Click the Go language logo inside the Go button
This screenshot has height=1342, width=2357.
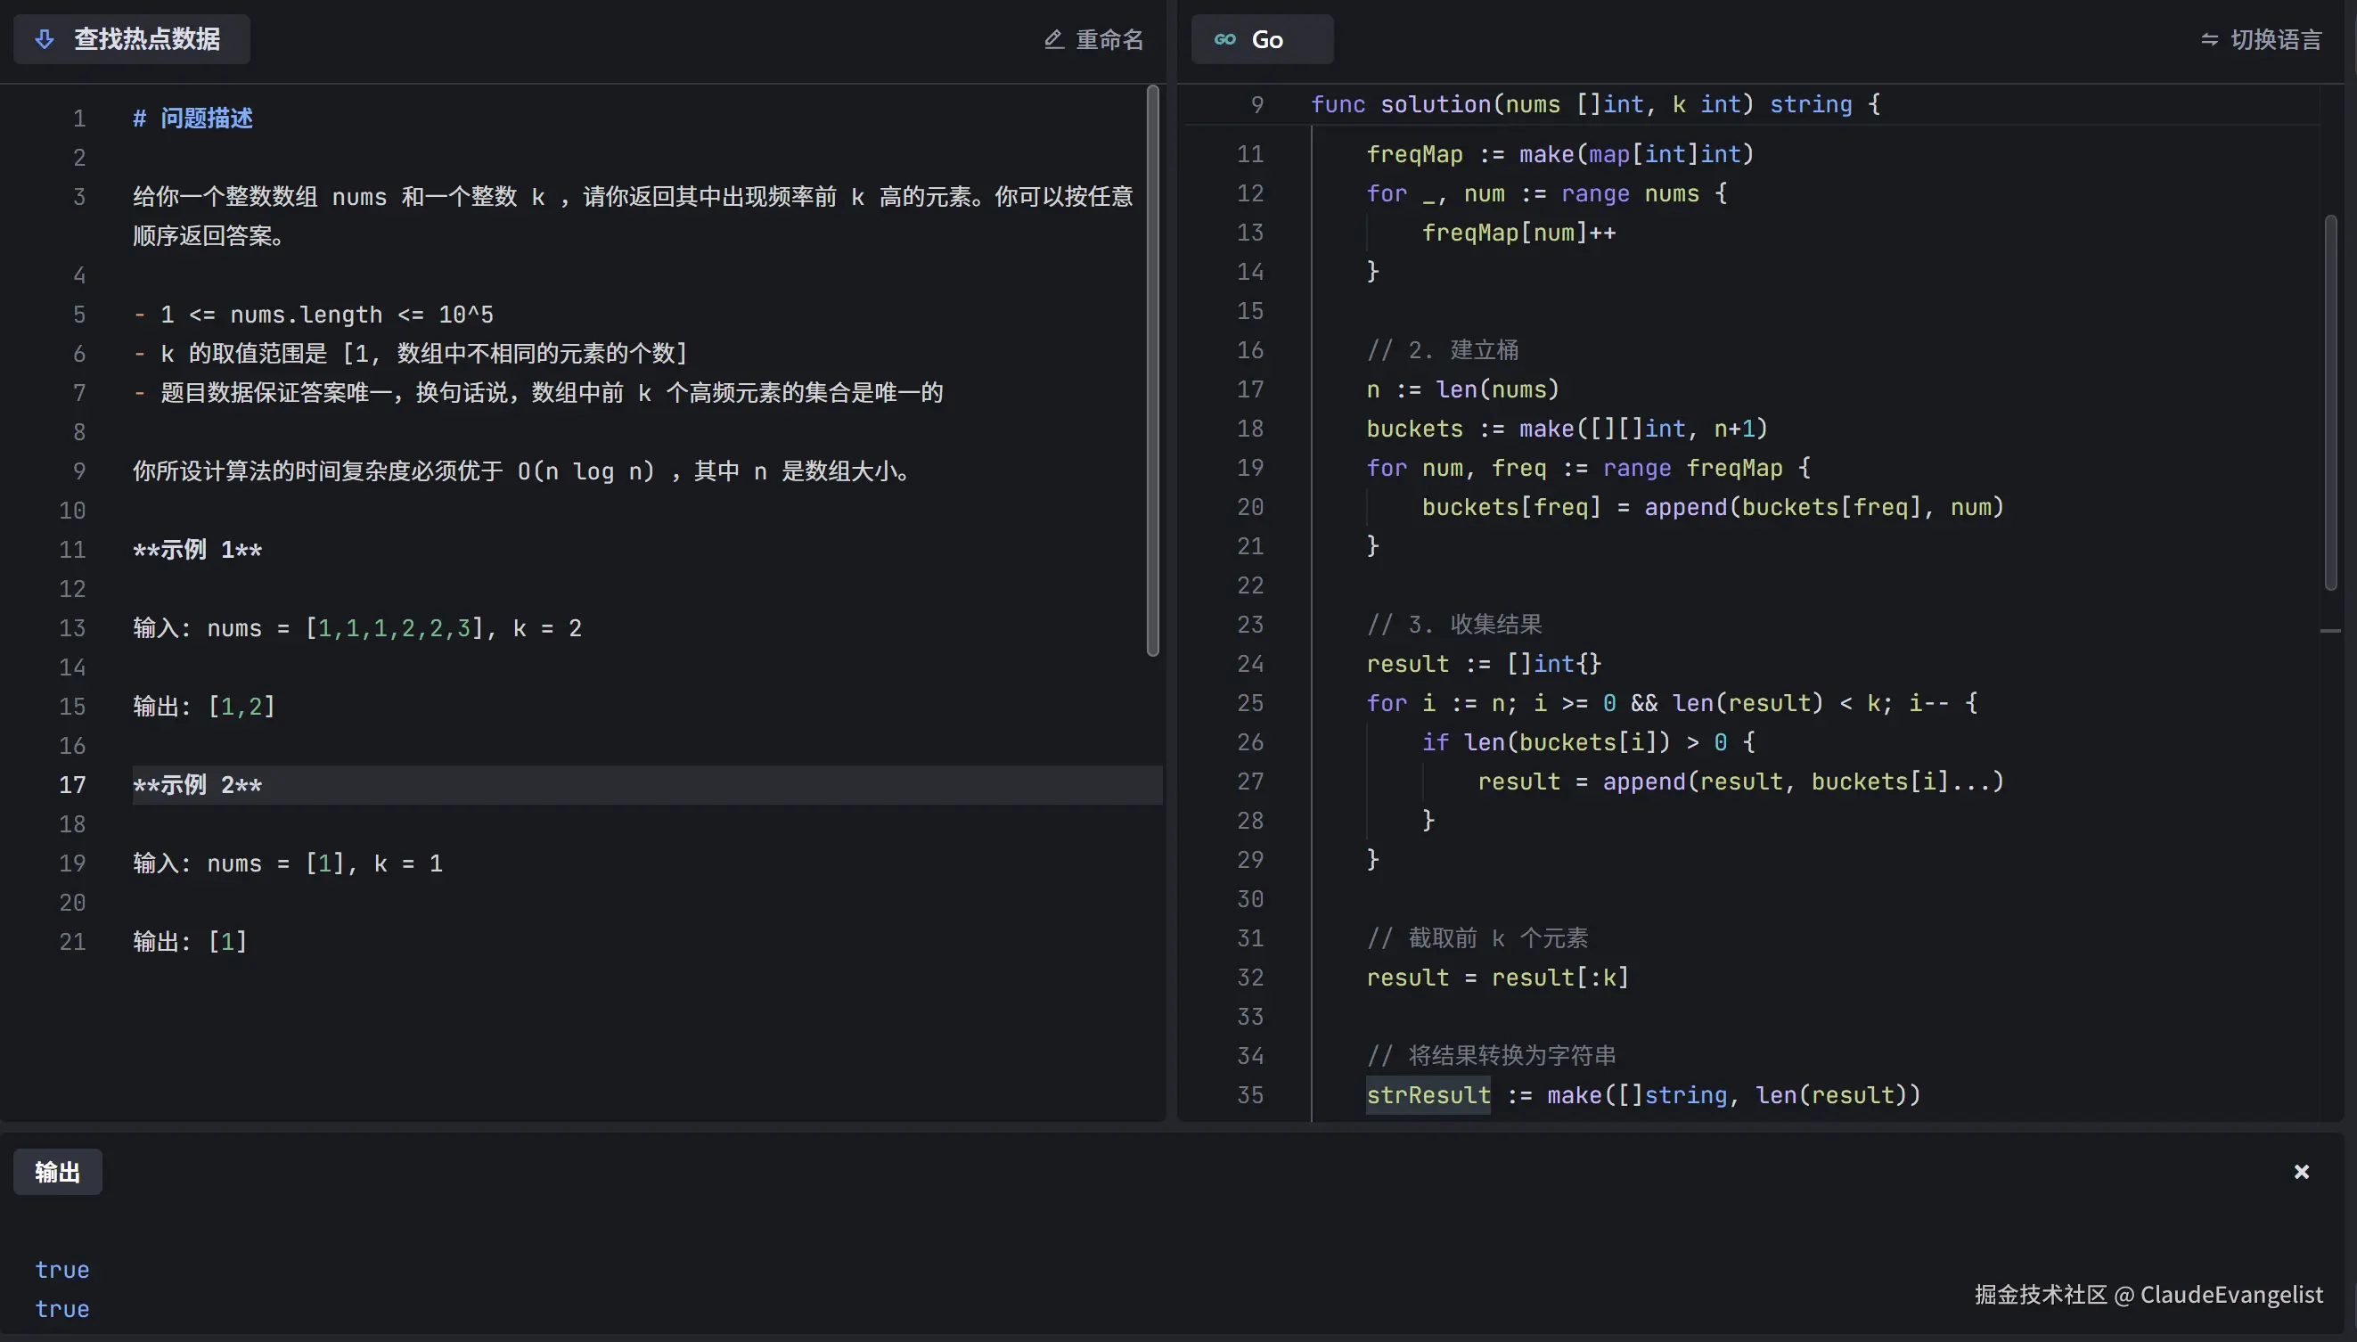click(1225, 38)
